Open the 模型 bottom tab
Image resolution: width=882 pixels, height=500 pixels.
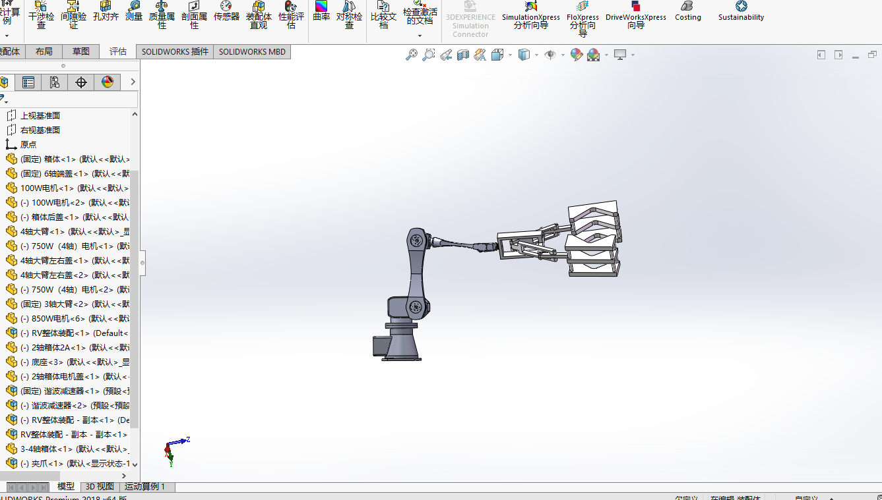(66, 487)
